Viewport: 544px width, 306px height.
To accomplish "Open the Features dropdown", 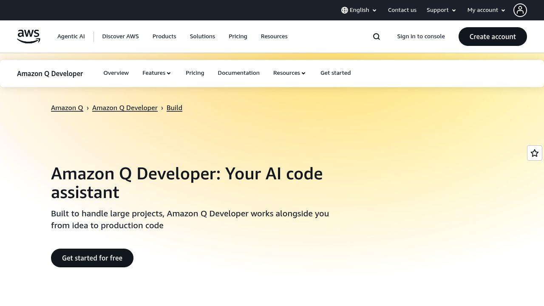I will click(x=156, y=73).
